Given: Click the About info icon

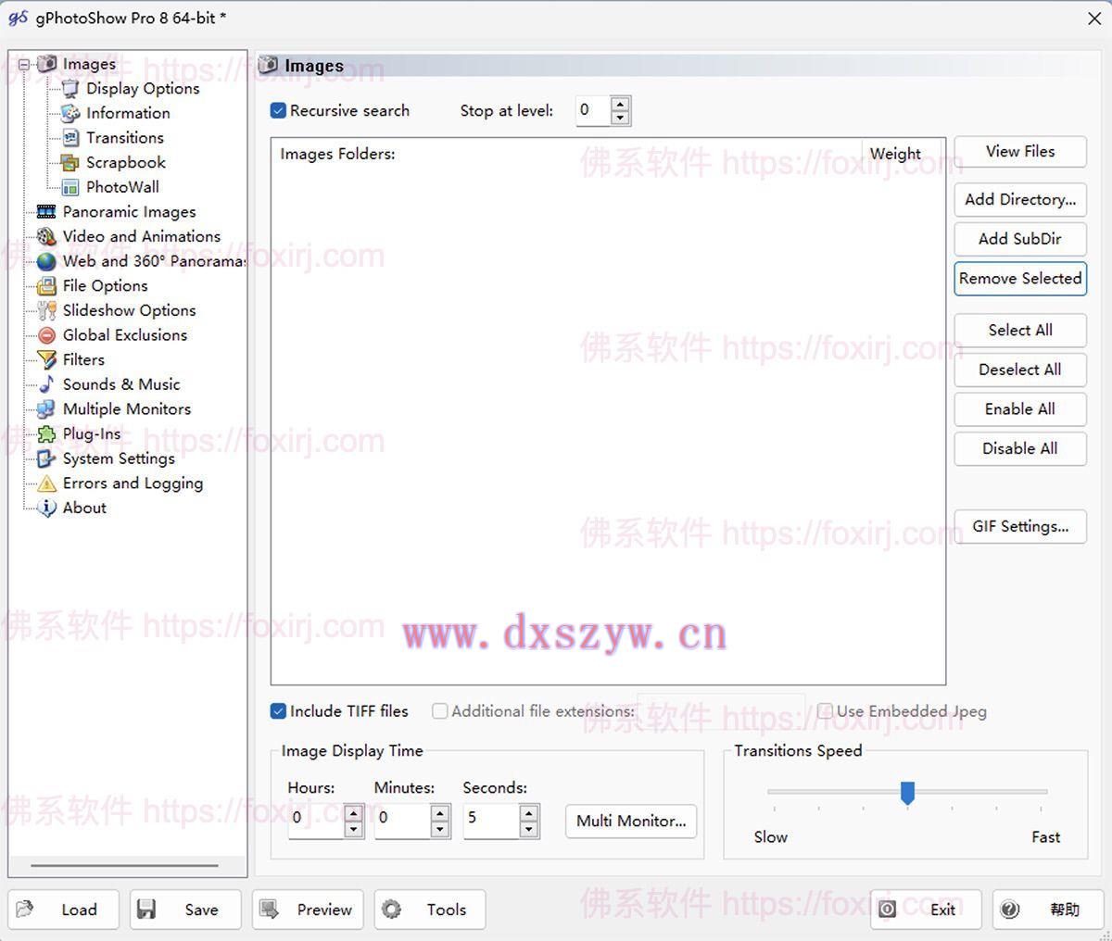Looking at the screenshot, I should (x=46, y=508).
